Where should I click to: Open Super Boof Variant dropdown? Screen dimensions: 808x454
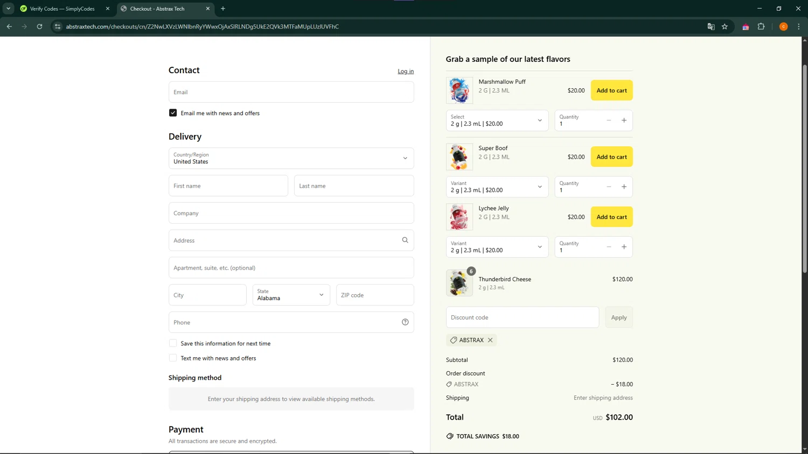pos(497,187)
